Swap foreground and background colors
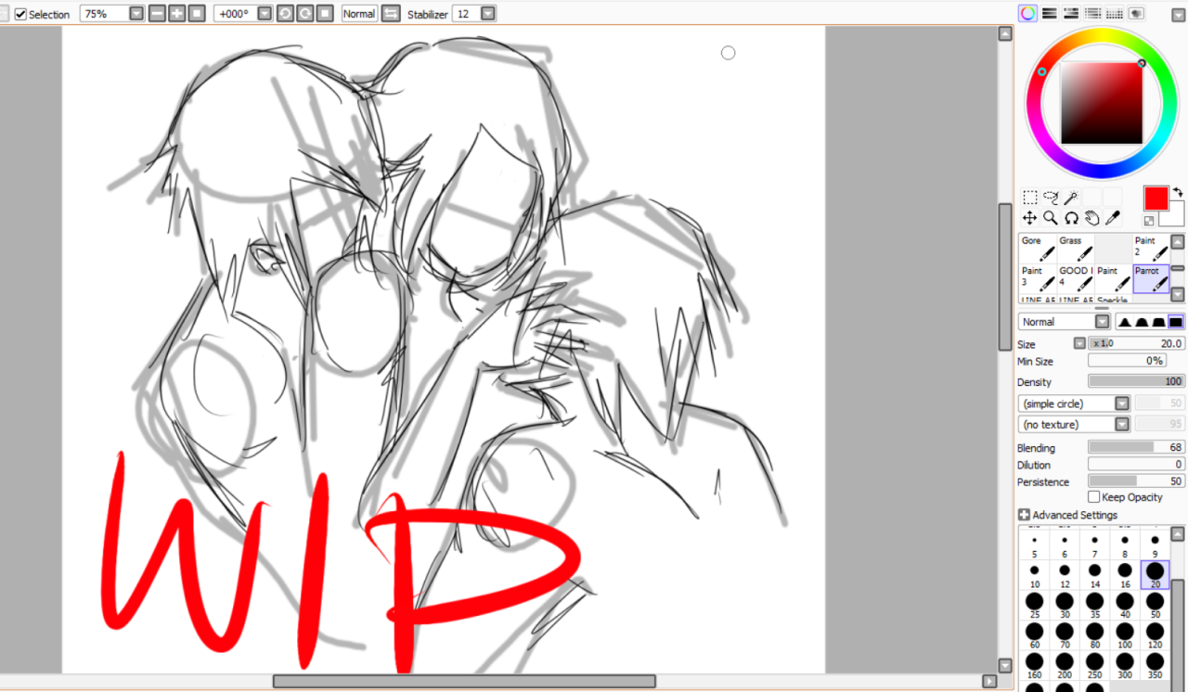This screenshot has width=1188, height=692. coord(1178,192)
